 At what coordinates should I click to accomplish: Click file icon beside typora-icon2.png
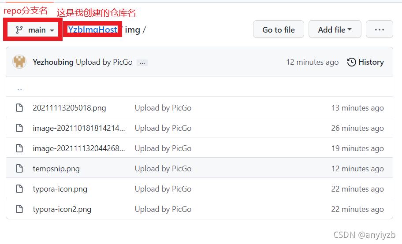(x=19, y=209)
